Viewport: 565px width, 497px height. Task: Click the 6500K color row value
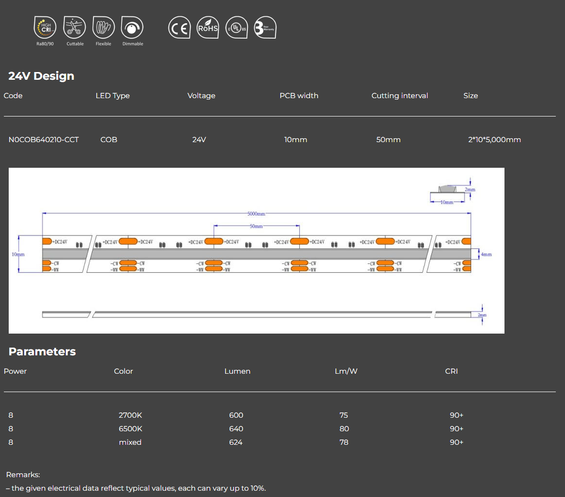(130, 429)
